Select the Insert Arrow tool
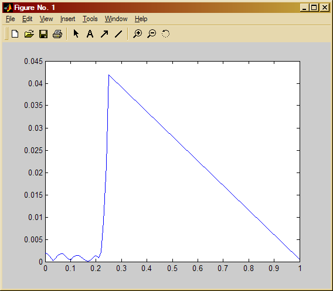This screenshot has height=291, width=333. (x=104, y=34)
